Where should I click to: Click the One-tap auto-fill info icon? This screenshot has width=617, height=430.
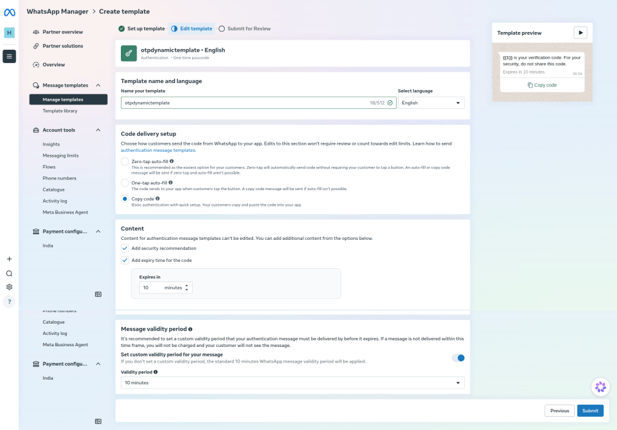coord(171,183)
